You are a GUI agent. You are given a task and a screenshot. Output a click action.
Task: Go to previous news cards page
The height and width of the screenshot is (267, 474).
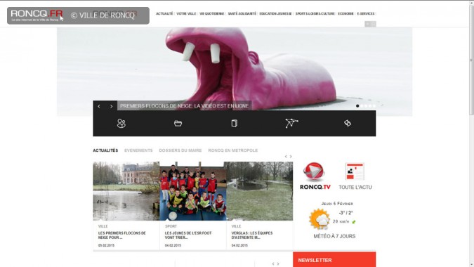[286, 156]
